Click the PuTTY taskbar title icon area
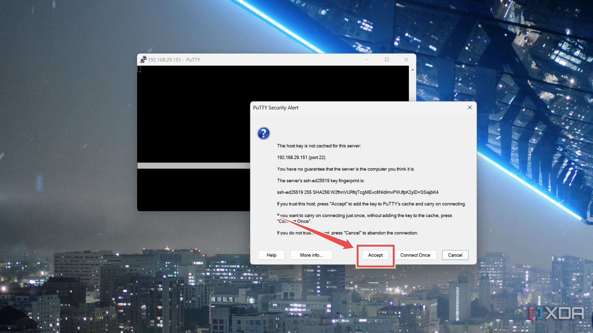 [143, 59]
